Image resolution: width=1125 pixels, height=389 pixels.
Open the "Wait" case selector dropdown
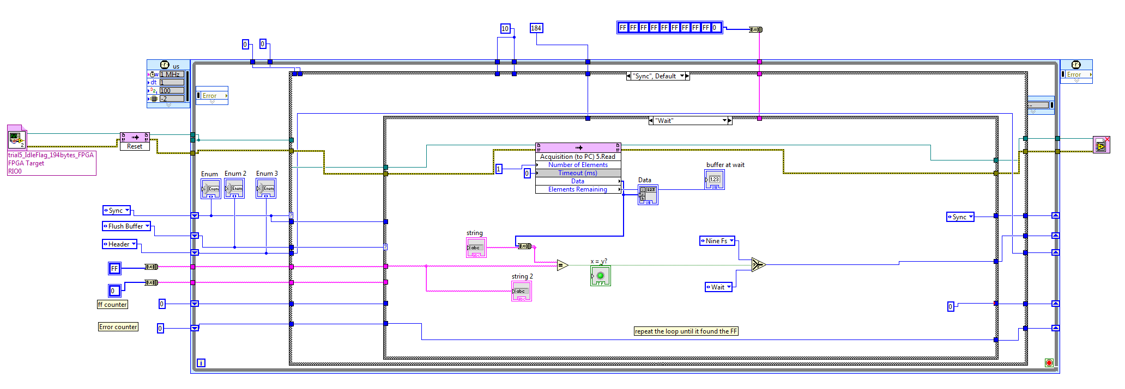point(724,121)
